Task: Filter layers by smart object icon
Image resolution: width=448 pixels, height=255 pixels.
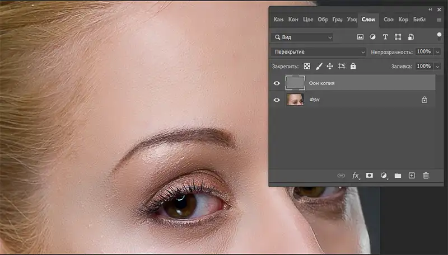Action: pyautogui.click(x=410, y=37)
